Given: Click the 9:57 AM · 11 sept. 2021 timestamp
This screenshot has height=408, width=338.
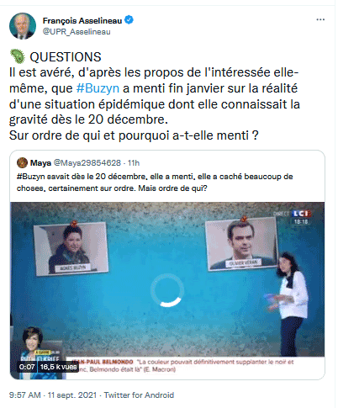Looking at the screenshot, I should click(53, 395).
